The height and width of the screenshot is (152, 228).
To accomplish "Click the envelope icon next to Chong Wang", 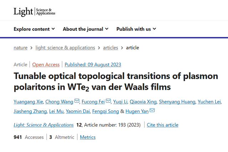I will pyautogui.click(x=77, y=102).
